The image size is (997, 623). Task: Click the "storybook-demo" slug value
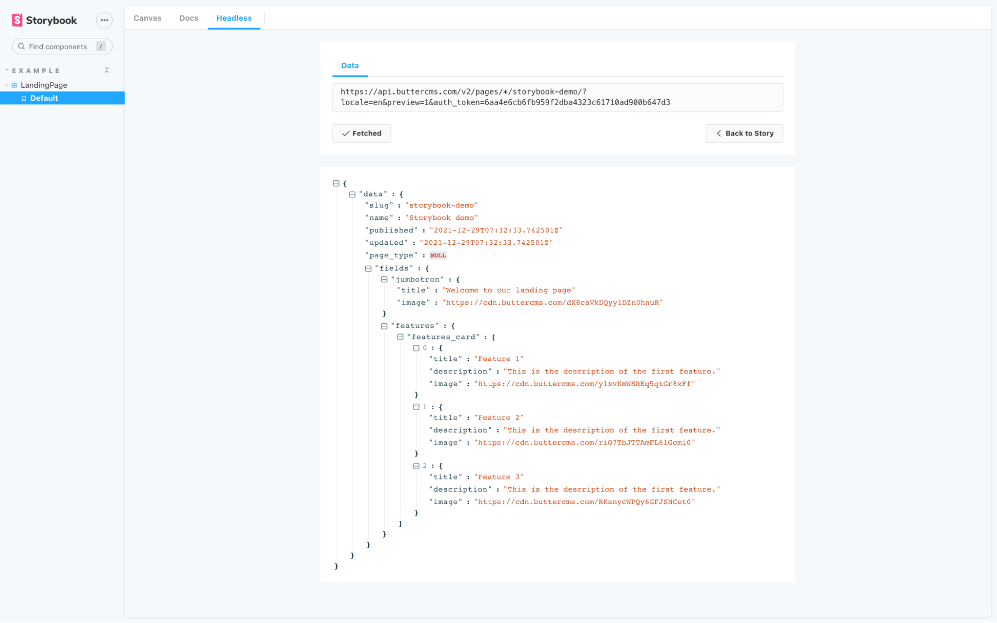point(441,205)
